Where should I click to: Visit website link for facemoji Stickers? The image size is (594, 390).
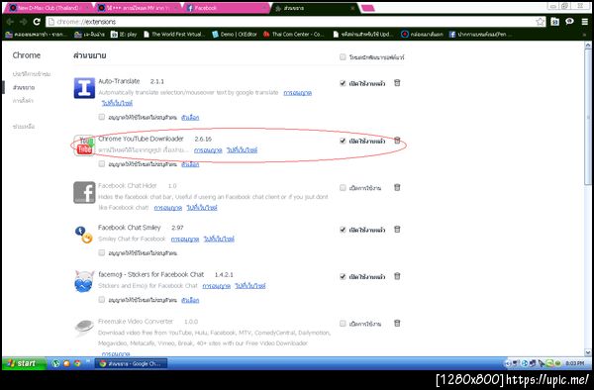(250, 286)
